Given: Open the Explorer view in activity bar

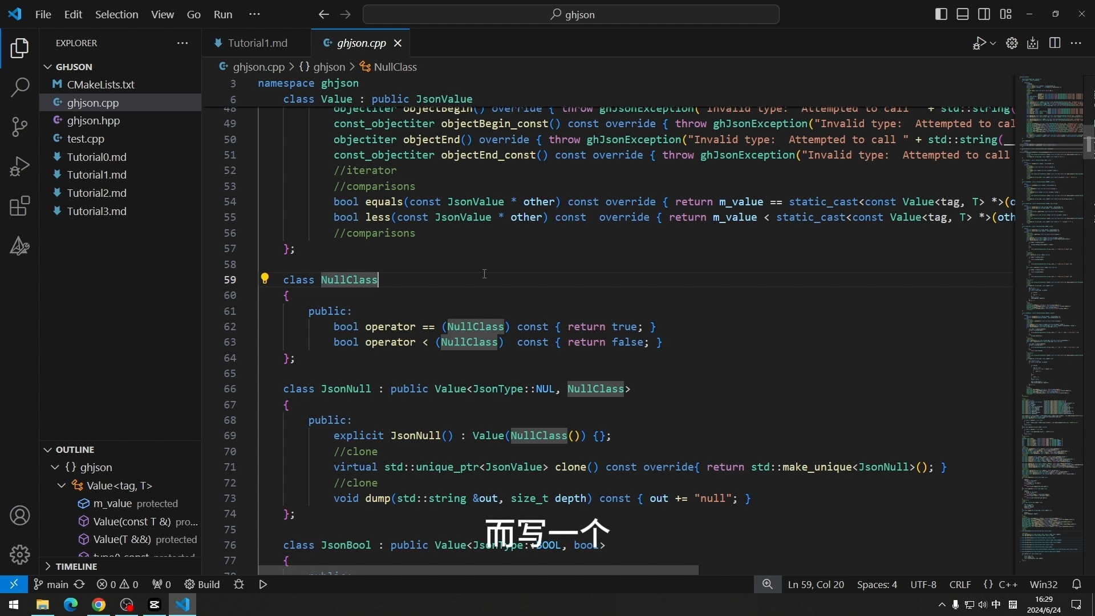Looking at the screenshot, I should [19, 48].
